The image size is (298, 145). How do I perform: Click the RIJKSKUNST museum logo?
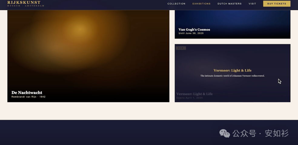pos(26,3)
